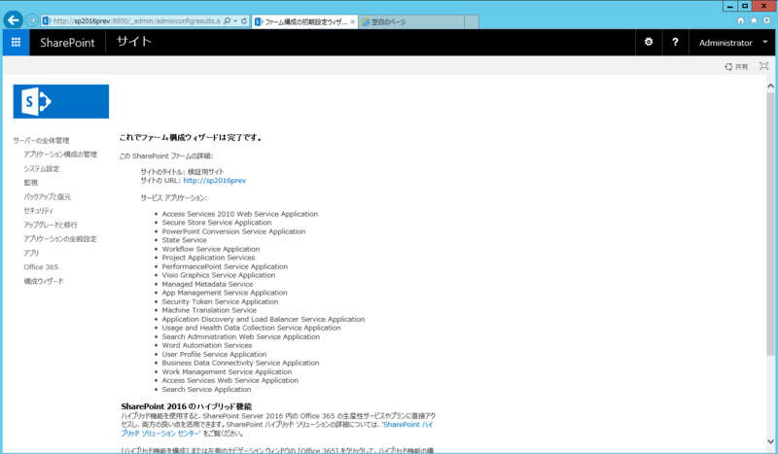
Task: Open アプリ navigation link
Action: pos(31,253)
